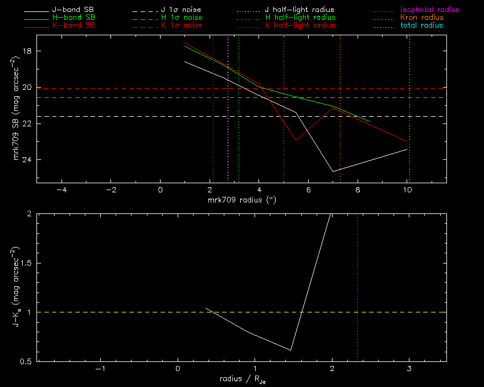Select the orange Kron radius legend label
The image size is (484, 387).
(421, 18)
